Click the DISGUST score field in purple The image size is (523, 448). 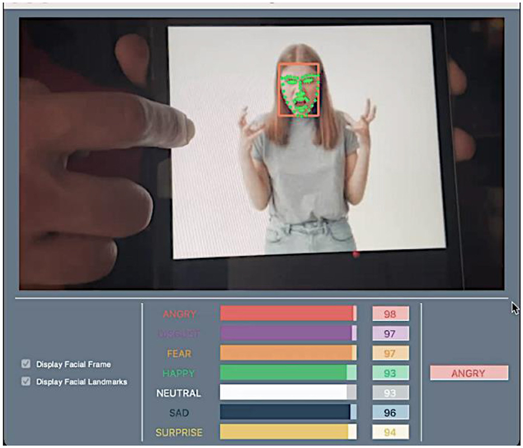(390, 333)
